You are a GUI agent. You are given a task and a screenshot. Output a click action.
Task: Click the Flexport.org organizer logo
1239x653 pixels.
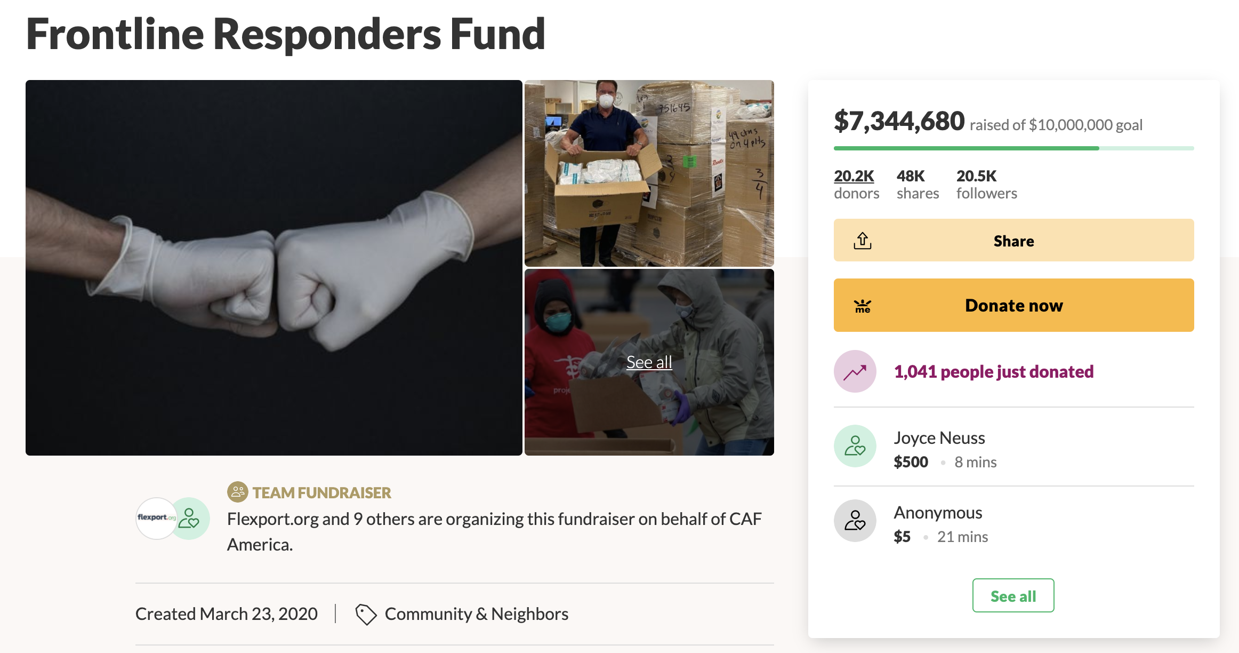155,518
